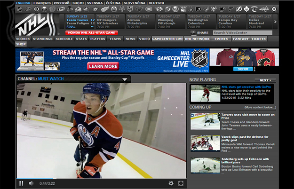Open the GameCenter Live tab
The width and height of the screenshot is (294, 189).
[167, 39]
